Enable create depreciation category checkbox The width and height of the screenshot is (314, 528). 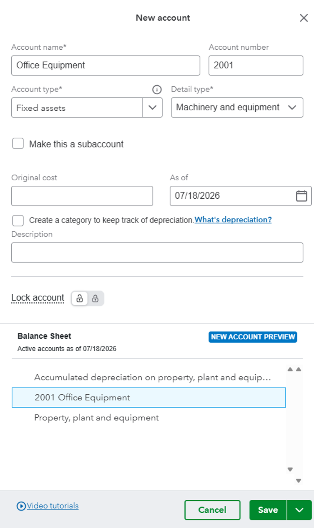tap(18, 220)
